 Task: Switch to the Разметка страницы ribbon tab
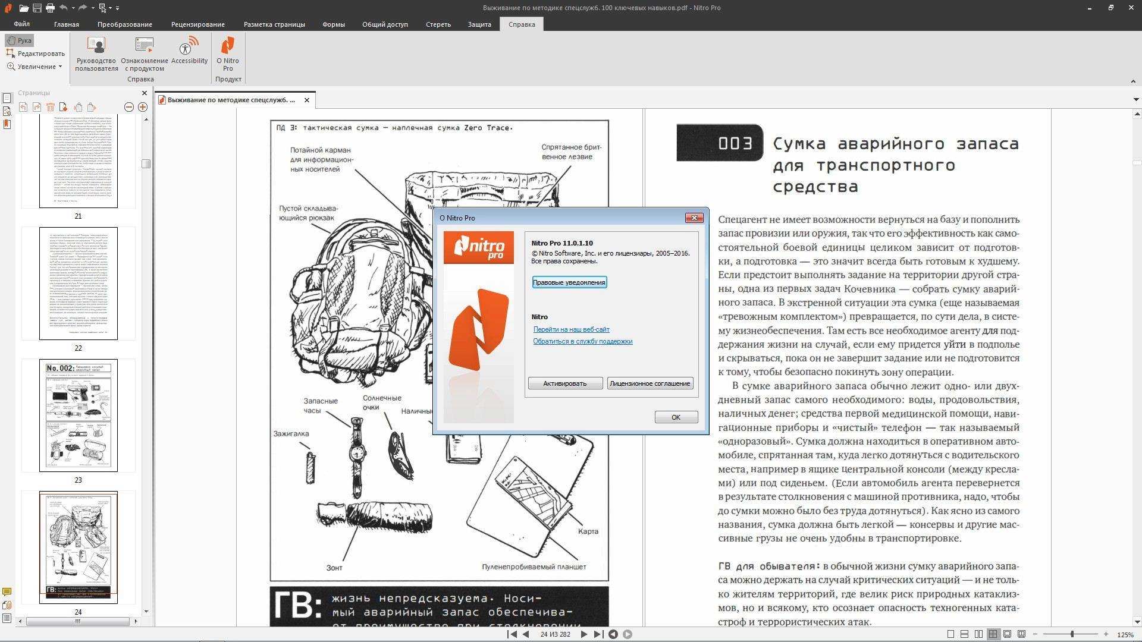[274, 24]
